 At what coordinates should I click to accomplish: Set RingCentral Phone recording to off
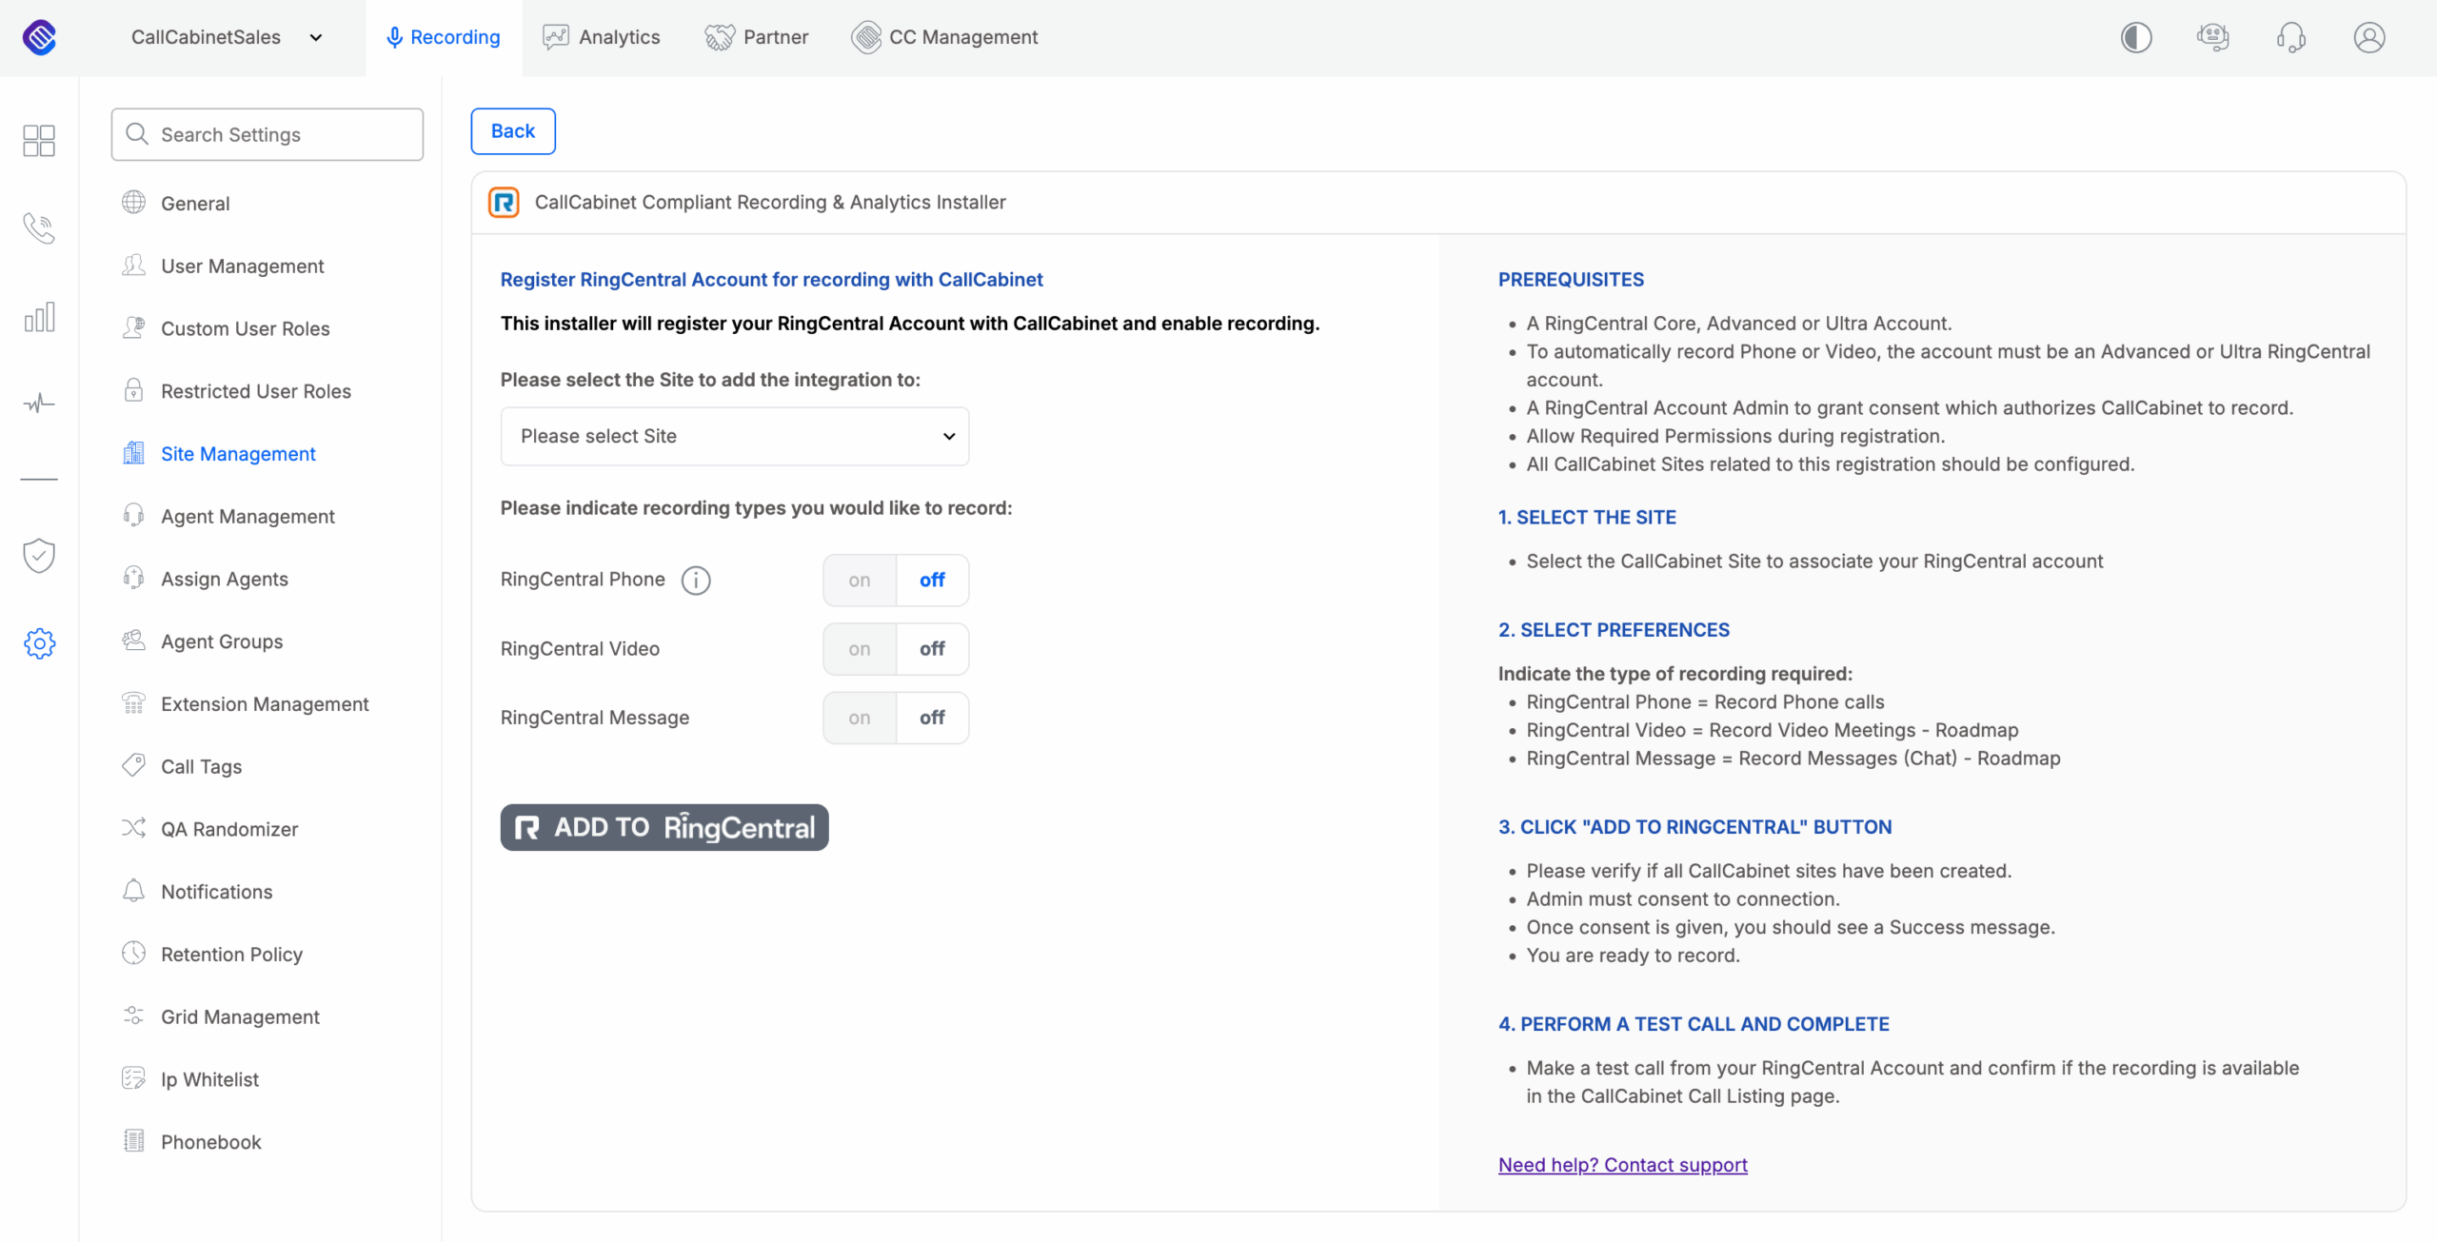click(932, 580)
